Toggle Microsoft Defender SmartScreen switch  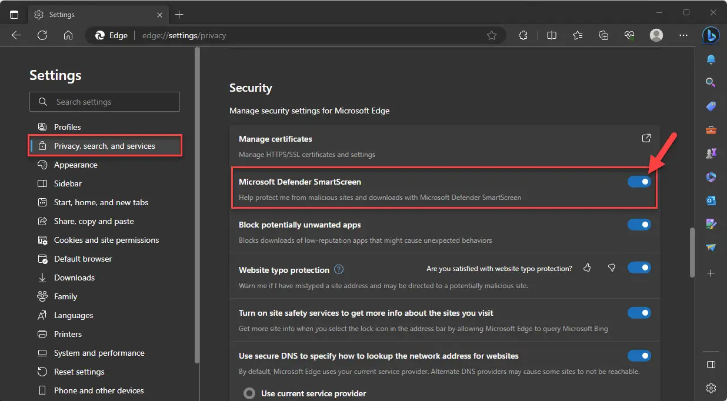click(639, 182)
